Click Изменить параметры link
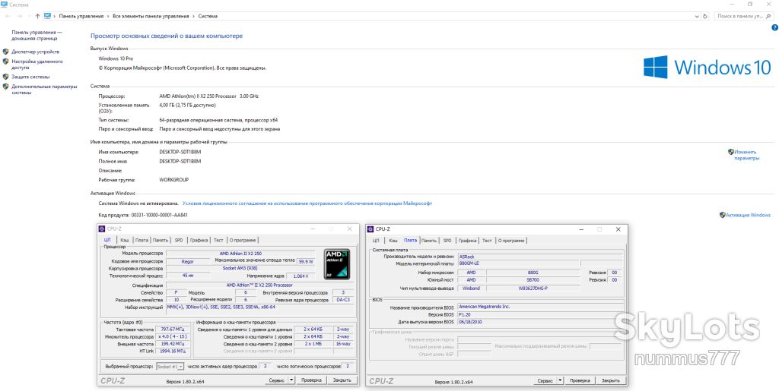Screen dimensions: 779x391 coord(747,155)
